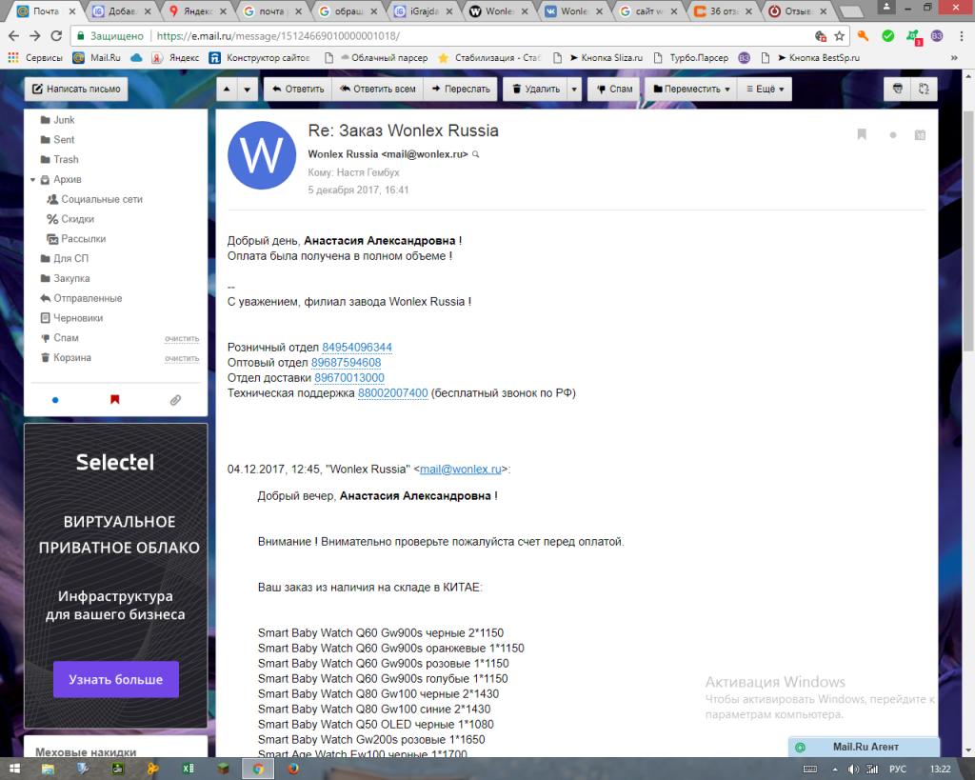Go to previous message with the up arrow

[x=227, y=89]
